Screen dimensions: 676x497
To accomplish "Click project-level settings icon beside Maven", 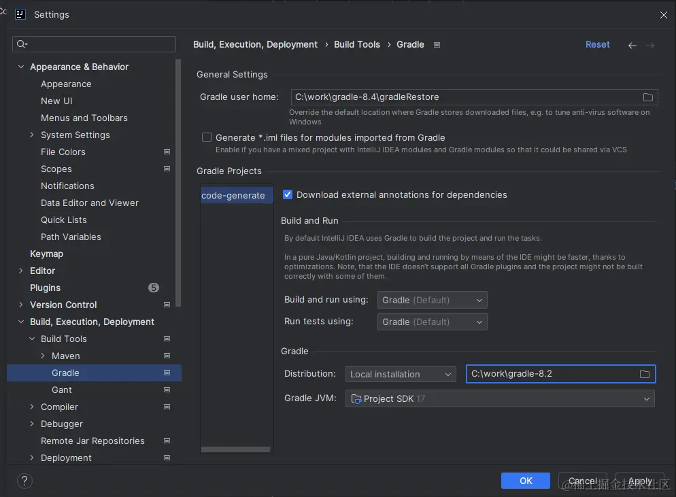I will click(167, 356).
